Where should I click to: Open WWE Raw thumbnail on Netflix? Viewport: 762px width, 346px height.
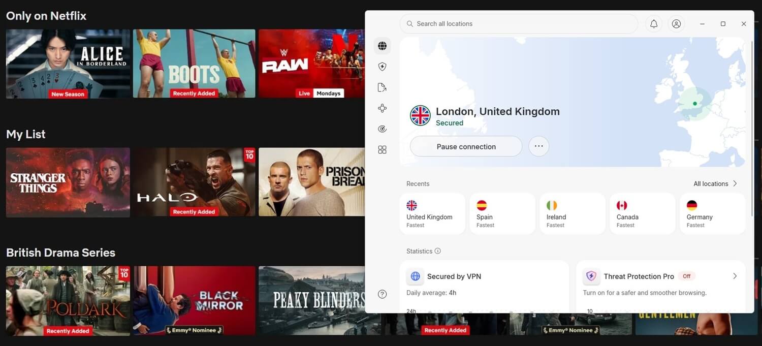click(x=311, y=64)
